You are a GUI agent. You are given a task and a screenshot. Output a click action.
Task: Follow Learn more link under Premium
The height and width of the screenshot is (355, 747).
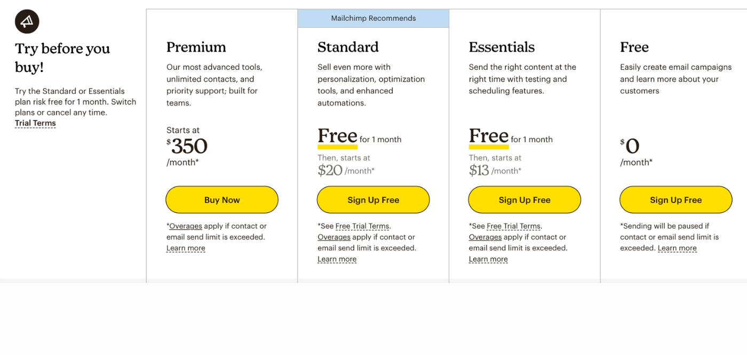point(186,248)
